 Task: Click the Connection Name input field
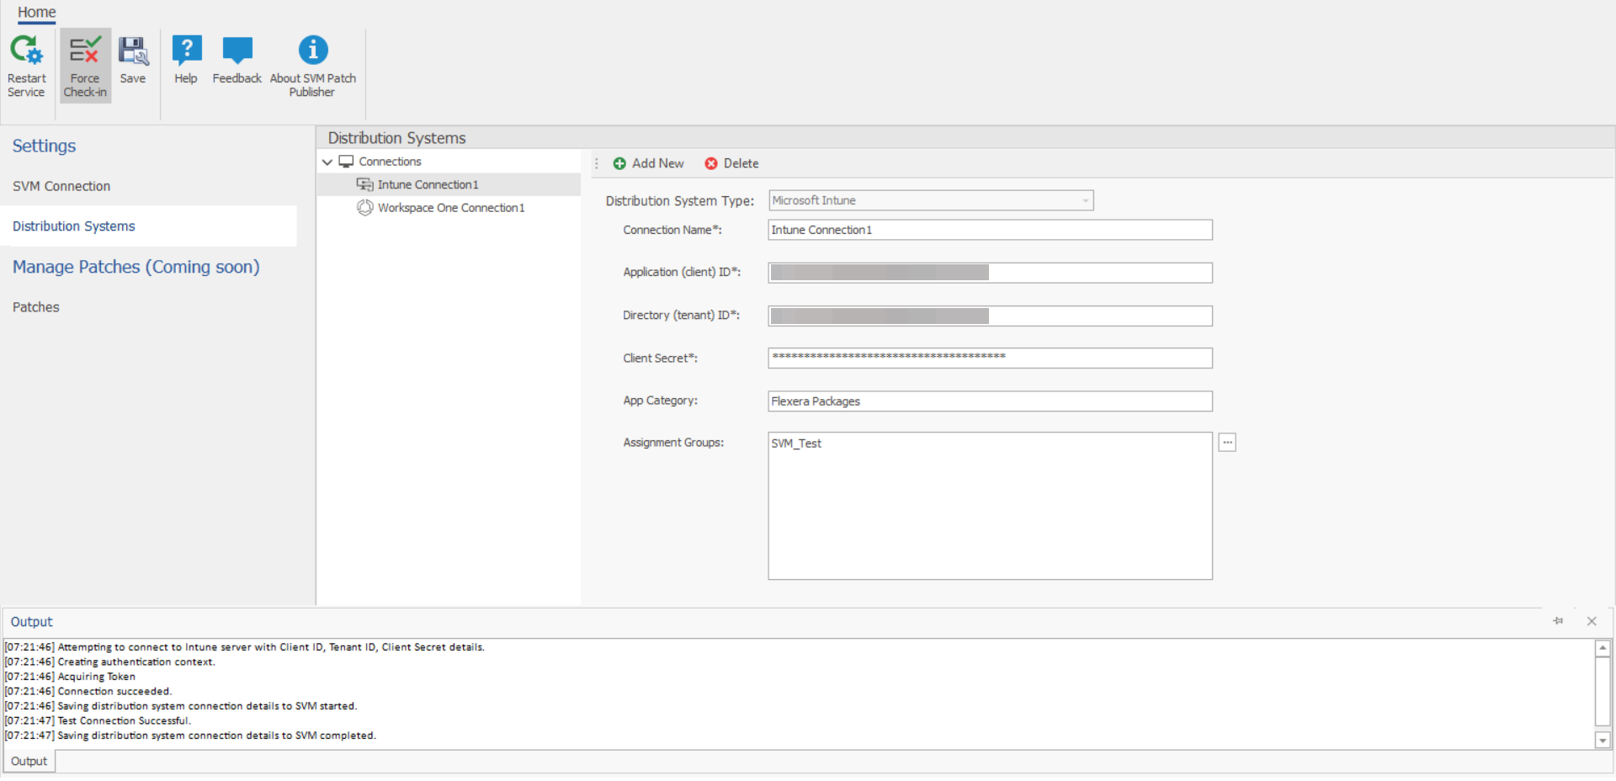pos(990,230)
